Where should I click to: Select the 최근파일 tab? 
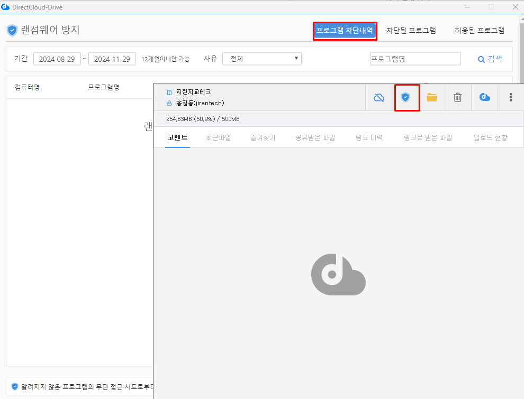[218, 138]
